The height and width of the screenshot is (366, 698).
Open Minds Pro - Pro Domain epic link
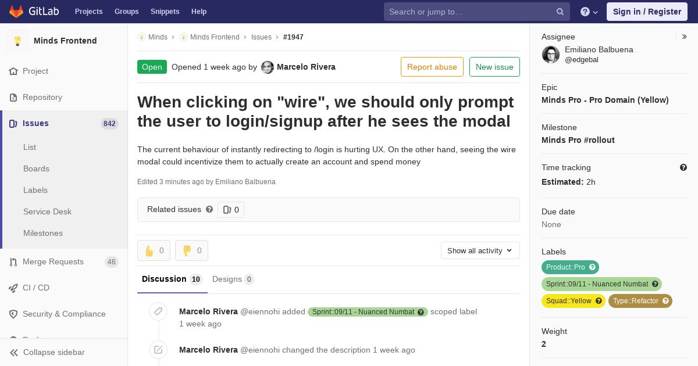click(x=605, y=100)
